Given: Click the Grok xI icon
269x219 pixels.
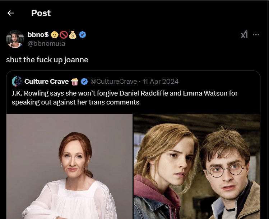Looking at the screenshot, I should click(x=244, y=34).
